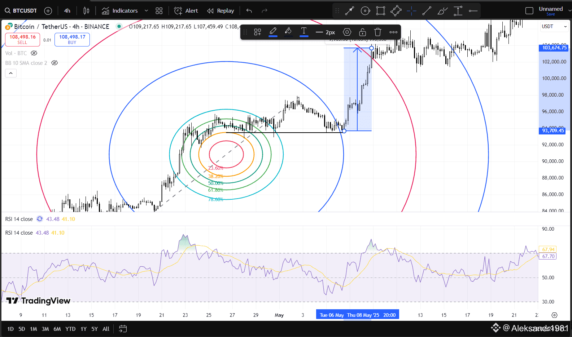Collapse the indicator legend chevron

click(x=11, y=73)
